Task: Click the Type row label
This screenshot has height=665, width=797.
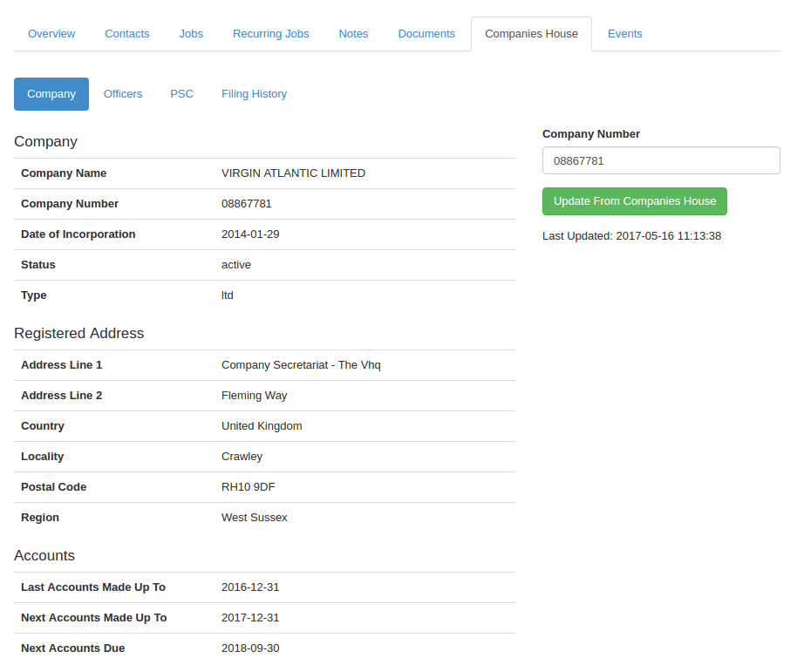Action: point(33,295)
